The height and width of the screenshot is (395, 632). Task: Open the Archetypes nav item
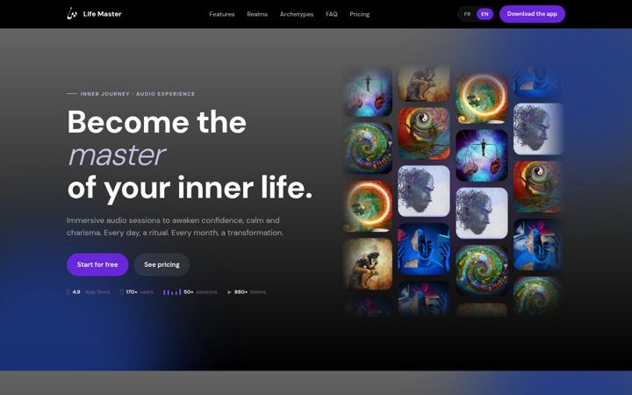tap(297, 14)
